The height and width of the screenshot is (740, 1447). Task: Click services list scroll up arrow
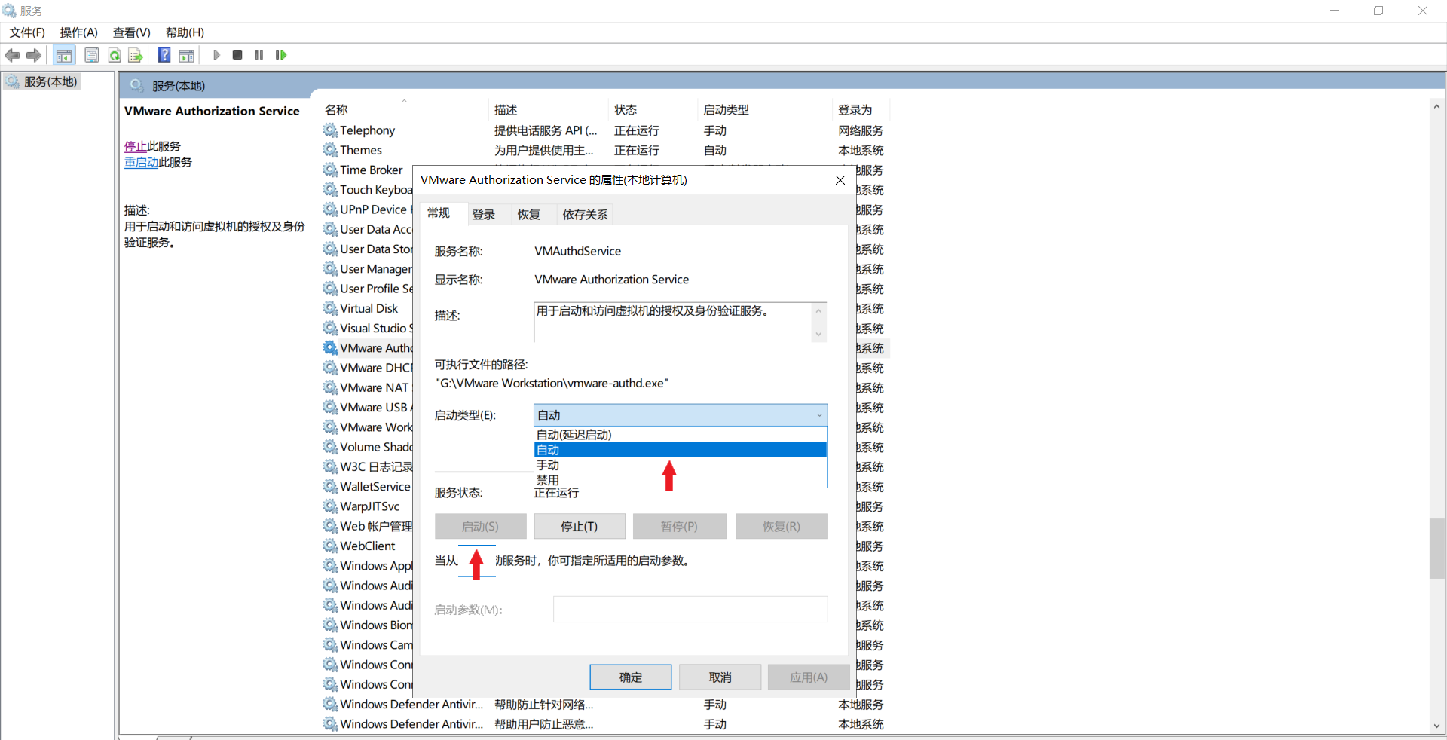[1437, 107]
